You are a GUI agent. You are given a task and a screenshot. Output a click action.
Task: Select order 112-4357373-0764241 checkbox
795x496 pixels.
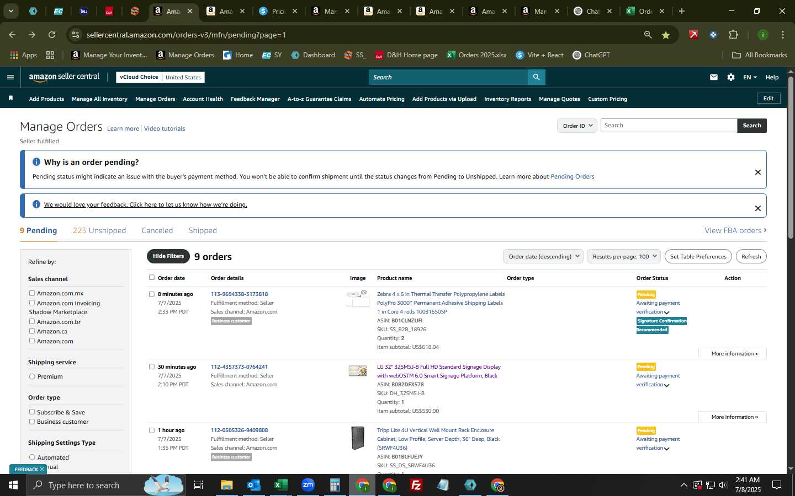tap(152, 366)
